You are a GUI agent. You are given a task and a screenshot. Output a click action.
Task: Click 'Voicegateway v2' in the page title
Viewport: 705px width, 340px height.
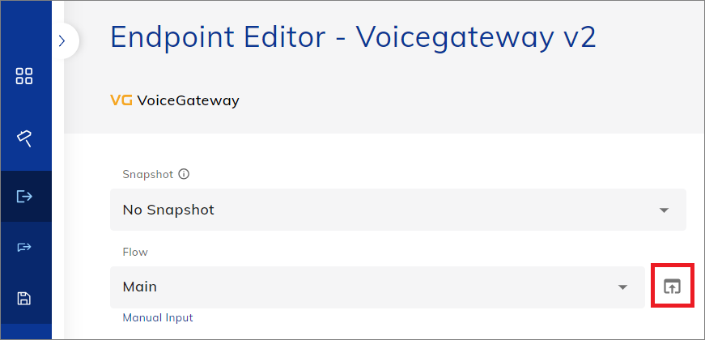[476, 38]
